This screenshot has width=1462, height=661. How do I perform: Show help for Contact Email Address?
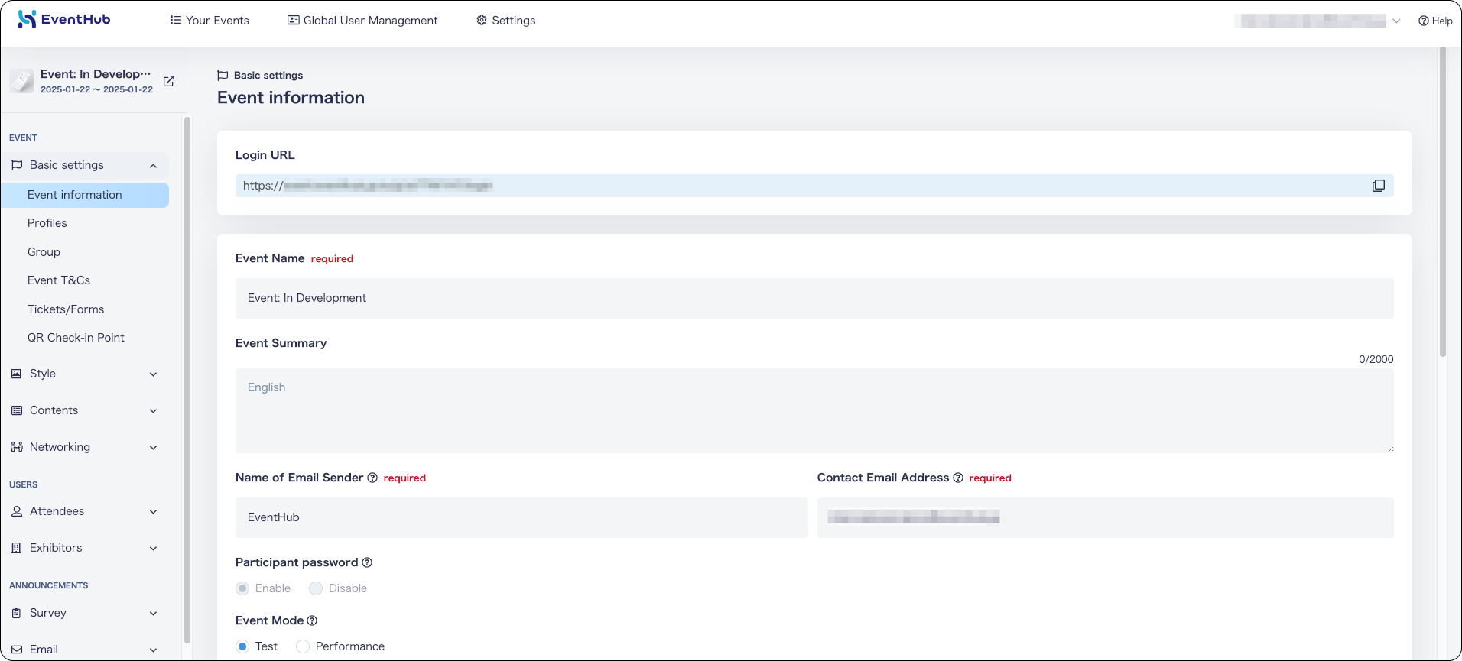[x=958, y=478]
